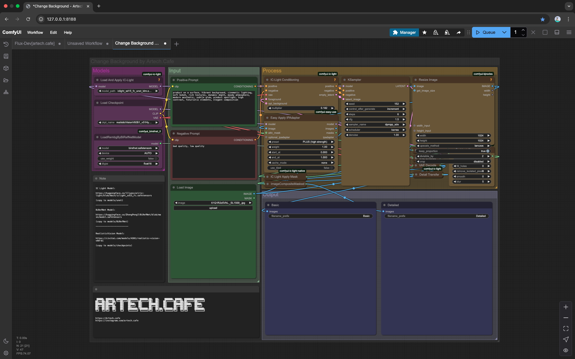Toggle keep_proportion switch in Resize Image
575x359 pixels.
tap(487, 151)
